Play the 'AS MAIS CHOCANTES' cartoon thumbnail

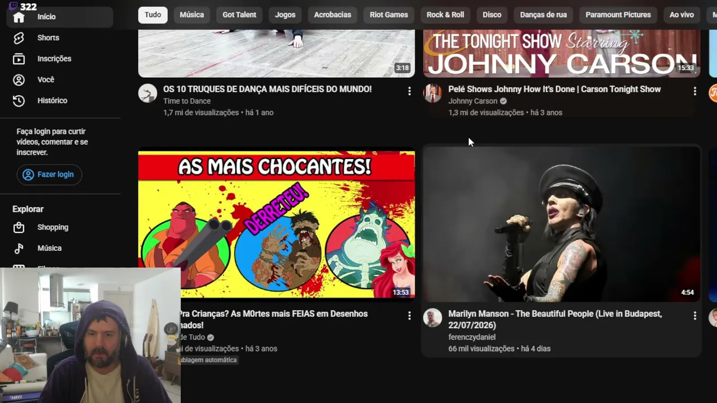tap(277, 225)
